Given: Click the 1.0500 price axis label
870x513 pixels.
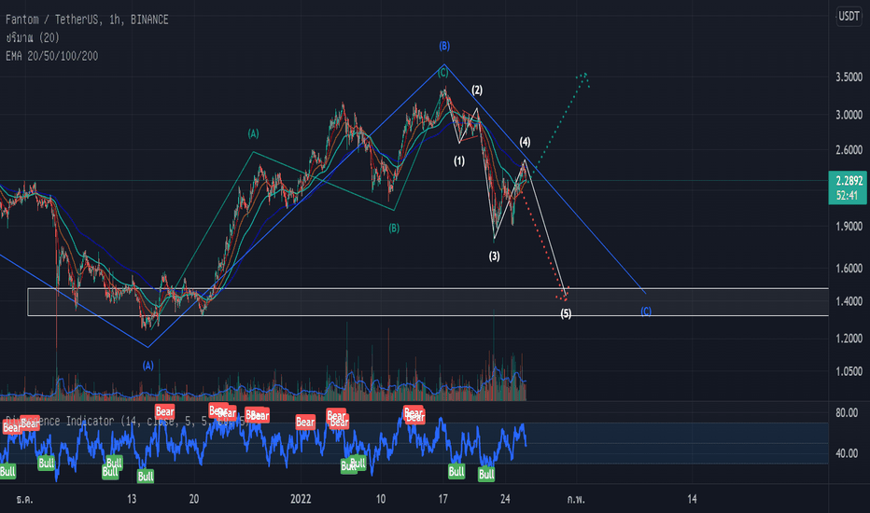Looking at the screenshot, I should click(x=849, y=371).
